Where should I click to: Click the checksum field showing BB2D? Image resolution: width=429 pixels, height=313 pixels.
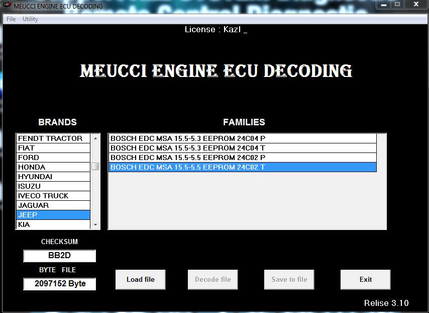[59, 256]
